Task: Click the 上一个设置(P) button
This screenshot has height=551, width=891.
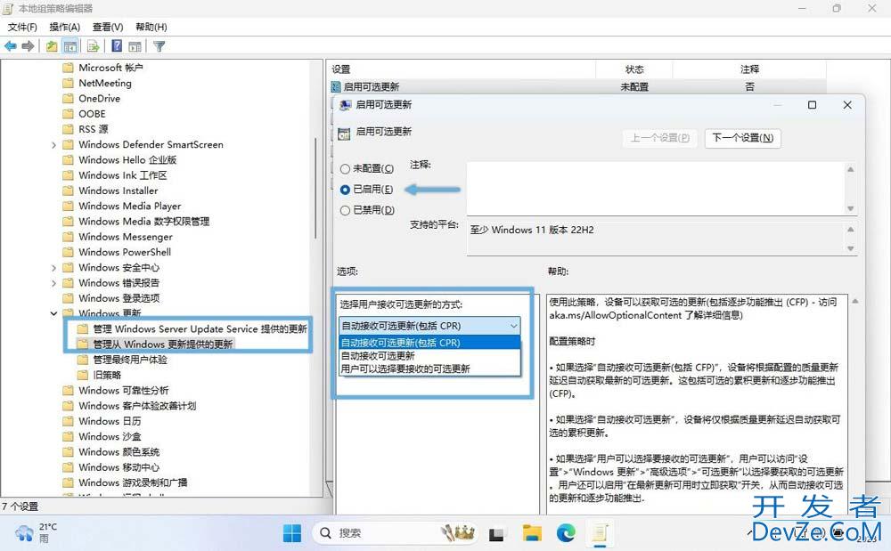Action: (x=659, y=138)
